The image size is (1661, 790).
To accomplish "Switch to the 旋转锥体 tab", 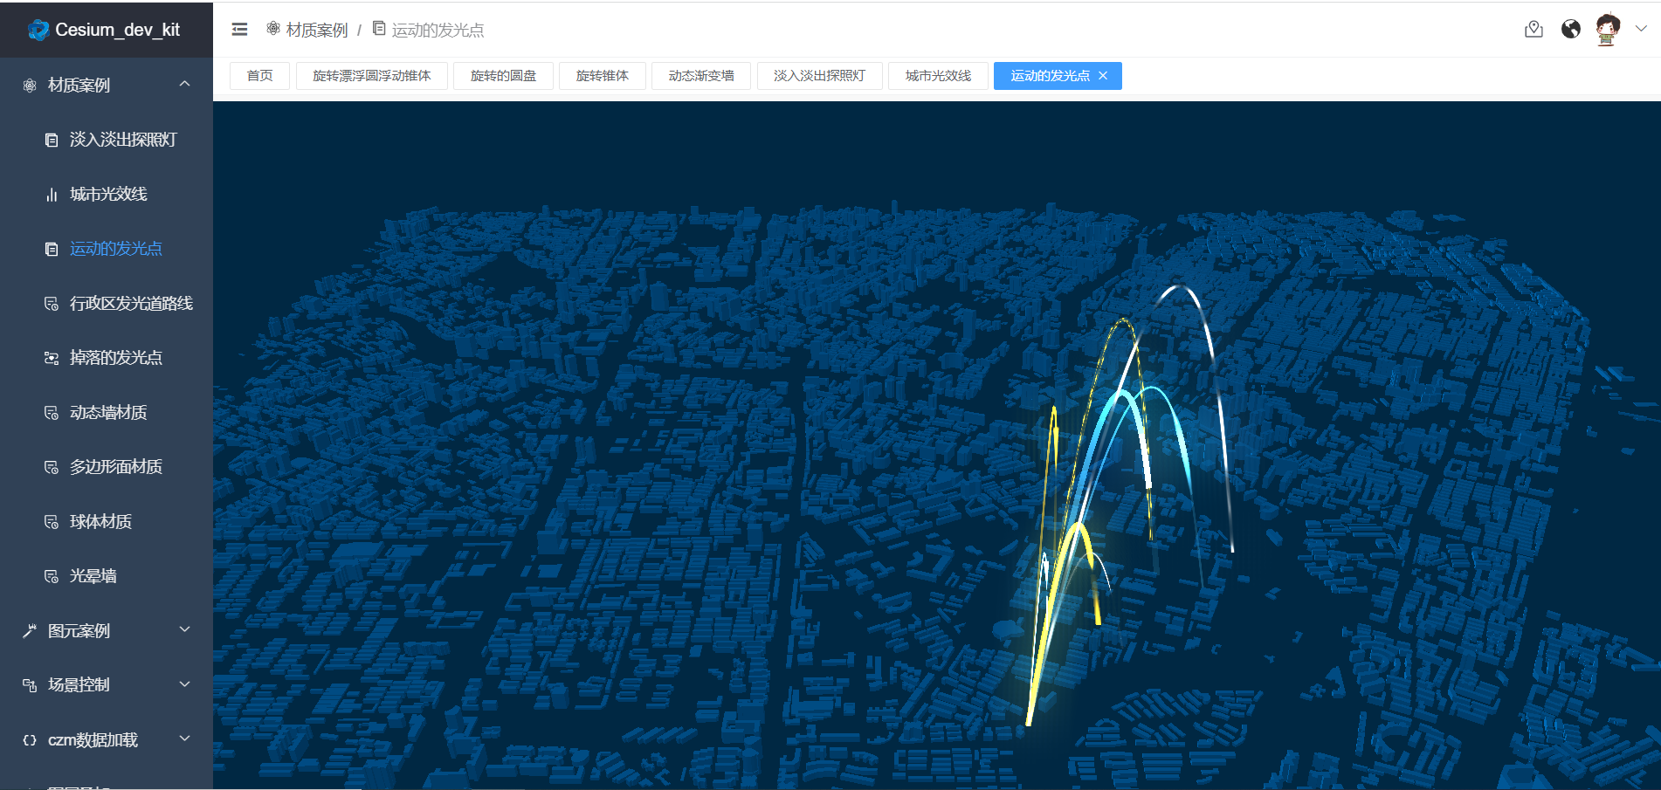I will [x=603, y=76].
